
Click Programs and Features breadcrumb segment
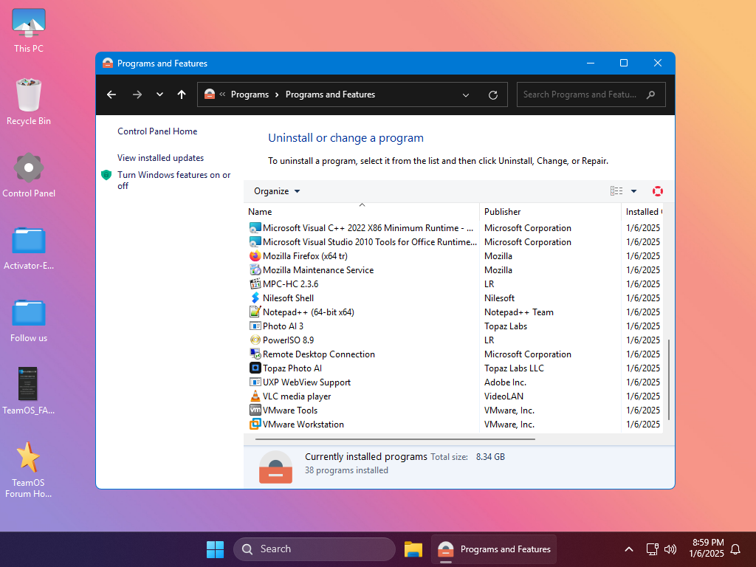click(x=330, y=94)
